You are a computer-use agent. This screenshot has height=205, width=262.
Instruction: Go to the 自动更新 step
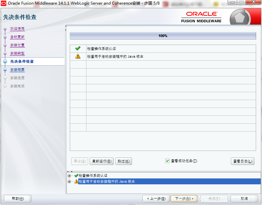click(x=17, y=37)
